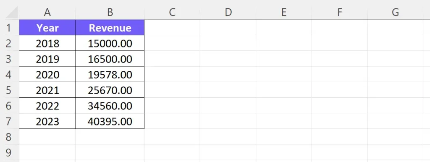Select column D header
This screenshot has width=430, height=162.
coord(228,12)
